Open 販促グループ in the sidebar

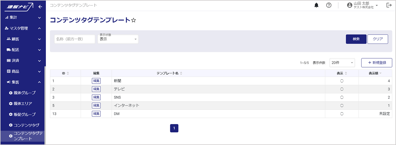click(x=24, y=114)
